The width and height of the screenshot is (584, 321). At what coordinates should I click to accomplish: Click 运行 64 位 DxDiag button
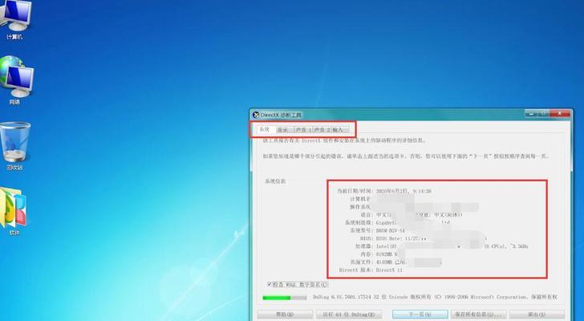click(x=349, y=315)
